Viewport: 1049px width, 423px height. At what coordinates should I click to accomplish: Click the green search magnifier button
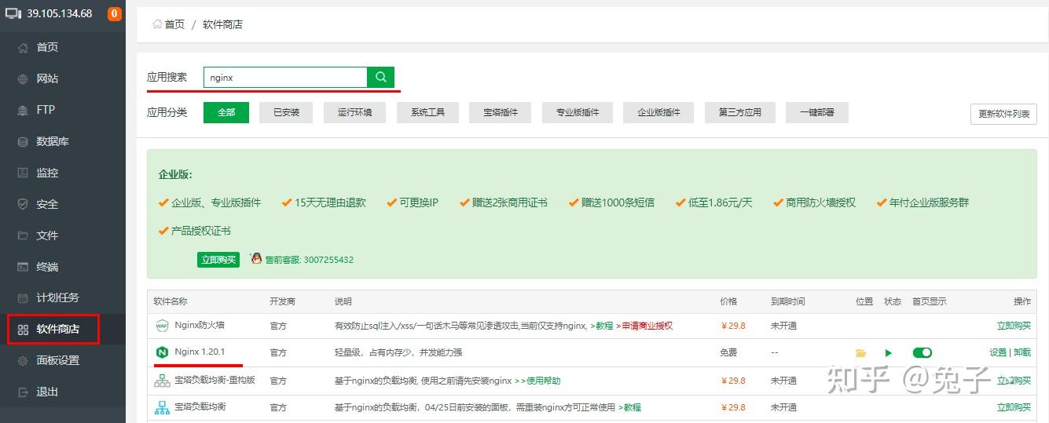[x=381, y=77]
